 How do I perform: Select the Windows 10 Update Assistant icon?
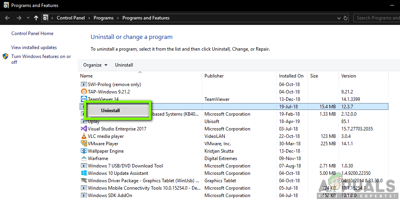tap(84, 173)
